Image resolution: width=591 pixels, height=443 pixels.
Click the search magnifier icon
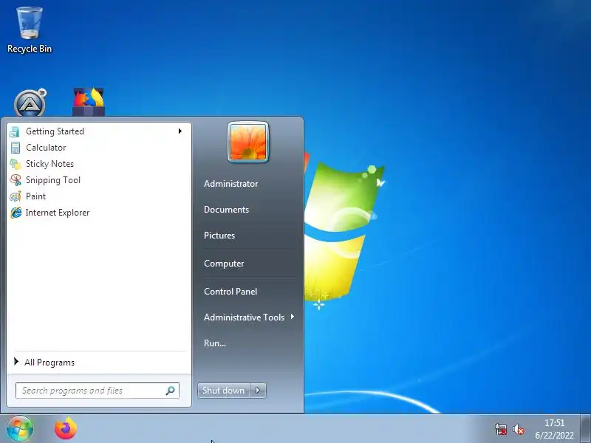[171, 391]
